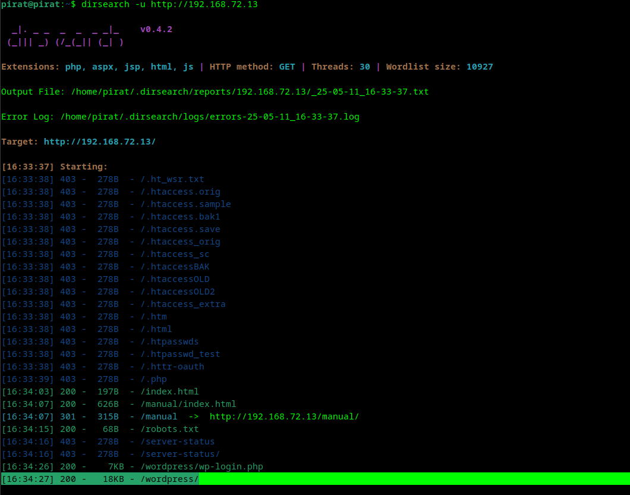Select the GET HTTP method label
The image size is (630, 495).
coord(287,66)
